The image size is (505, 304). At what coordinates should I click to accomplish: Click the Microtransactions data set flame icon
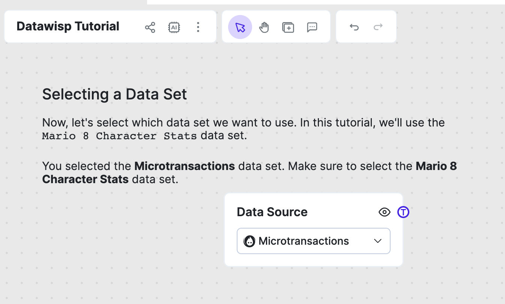tap(249, 241)
